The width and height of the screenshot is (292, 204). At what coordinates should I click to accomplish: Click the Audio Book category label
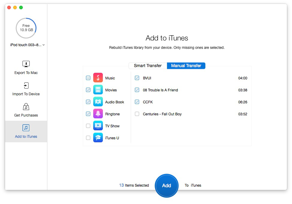pyautogui.click(x=115, y=102)
